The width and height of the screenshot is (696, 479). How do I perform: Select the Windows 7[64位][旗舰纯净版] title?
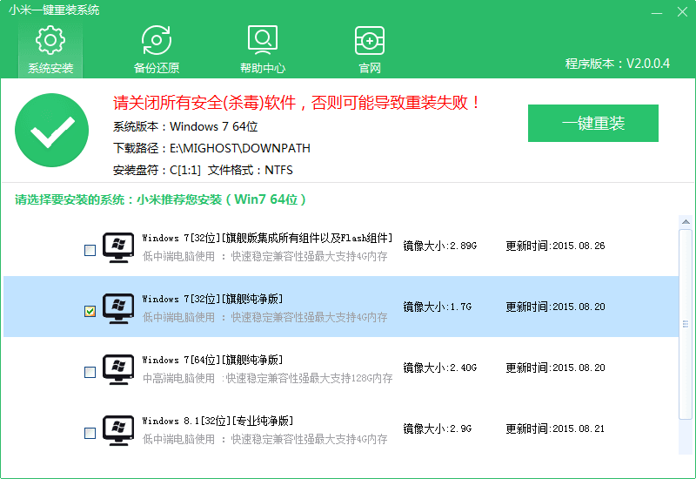tap(212, 360)
